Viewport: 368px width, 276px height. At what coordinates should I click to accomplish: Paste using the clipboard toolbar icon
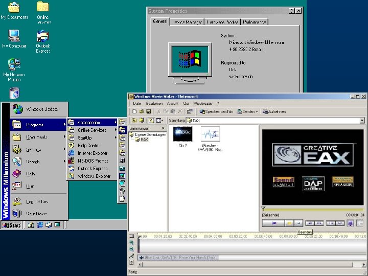pyautogui.click(x=173, y=111)
